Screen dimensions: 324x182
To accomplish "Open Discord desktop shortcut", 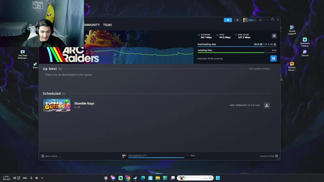I will point(305,53).
